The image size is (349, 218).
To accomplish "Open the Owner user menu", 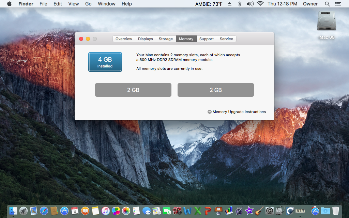I will pyautogui.click(x=310, y=4).
